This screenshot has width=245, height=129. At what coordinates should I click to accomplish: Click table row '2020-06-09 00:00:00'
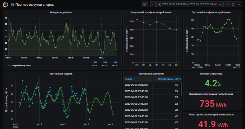coord(152,85)
